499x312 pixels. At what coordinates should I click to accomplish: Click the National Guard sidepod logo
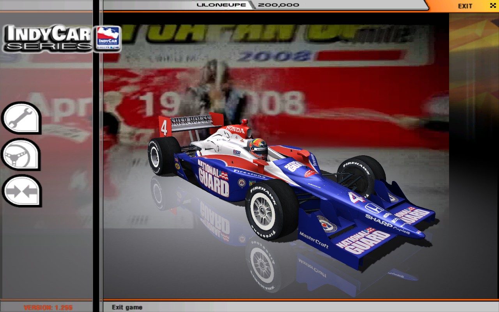pyautogui.click(x=213, y=177)
